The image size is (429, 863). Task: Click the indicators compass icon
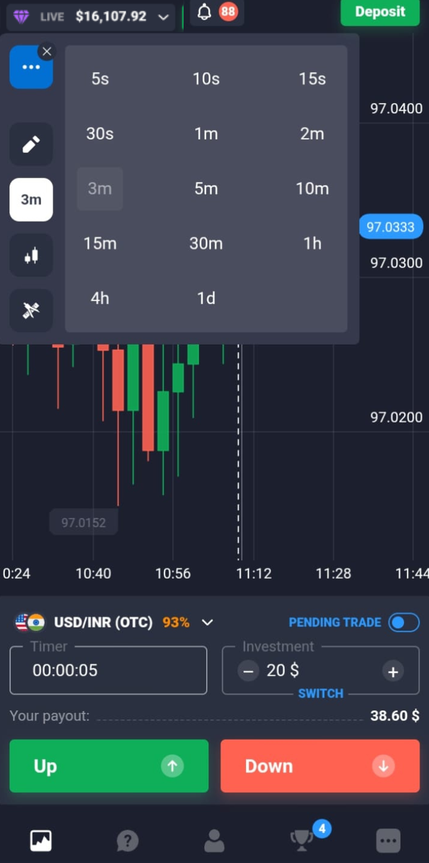(x=31, y=311)
